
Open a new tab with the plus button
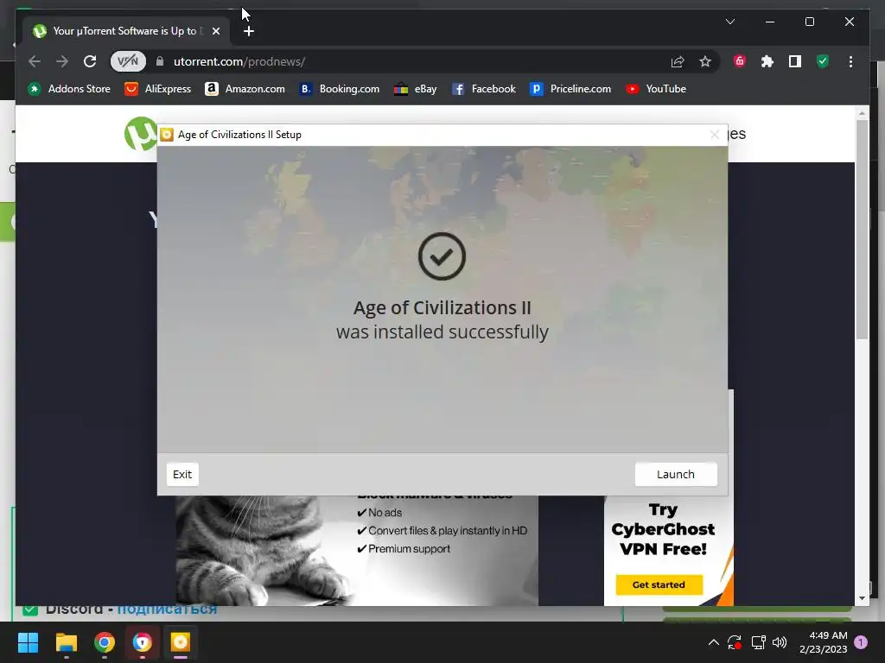(x=248, y=32)
